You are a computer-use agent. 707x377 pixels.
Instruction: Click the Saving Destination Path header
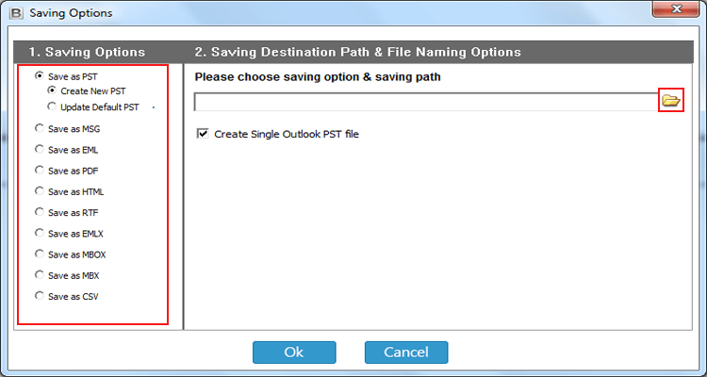click(357, 53)
